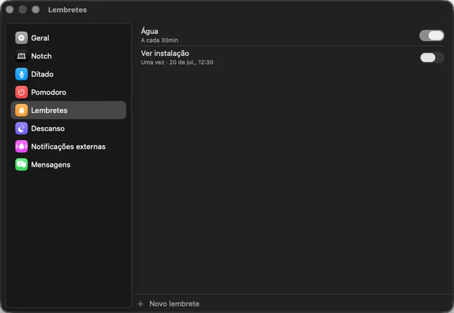Close the Lembretes window

coord(9,9)
